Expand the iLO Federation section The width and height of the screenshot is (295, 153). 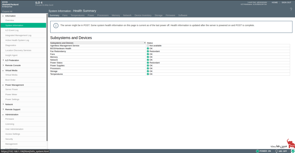pos(3,60)
